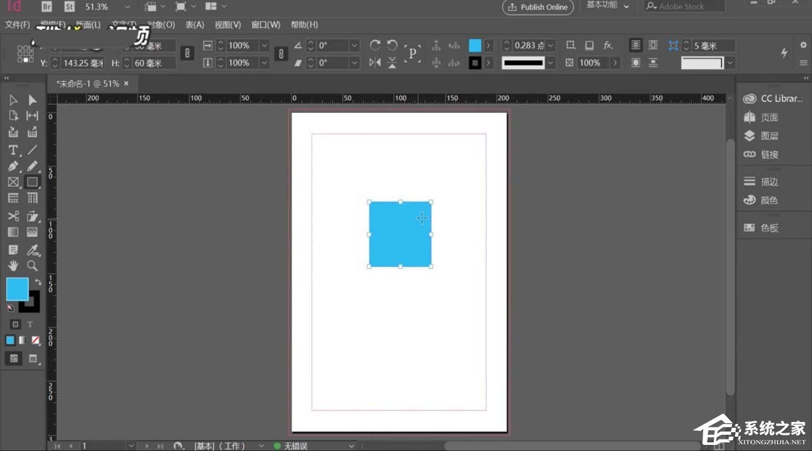Rotate 90 degrees clockwise

click(376, 45)
